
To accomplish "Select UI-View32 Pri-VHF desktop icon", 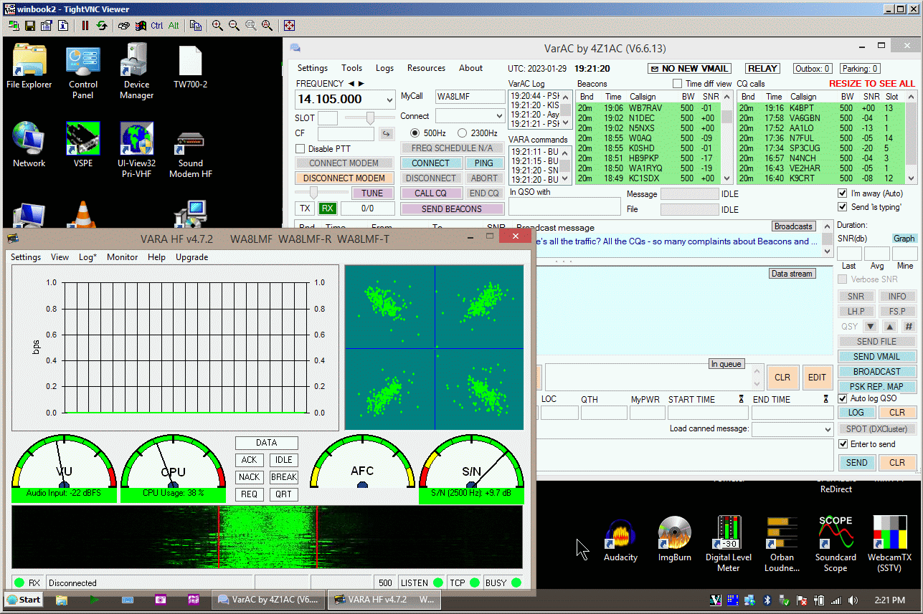I will click(x=136, y=150).
